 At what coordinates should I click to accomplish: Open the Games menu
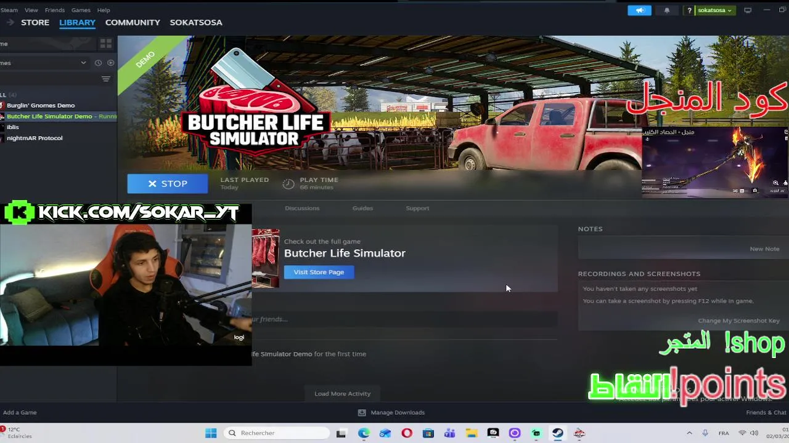pos(81,10)
